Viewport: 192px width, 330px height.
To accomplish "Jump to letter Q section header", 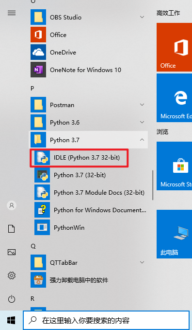I will [x=33, y=246].
